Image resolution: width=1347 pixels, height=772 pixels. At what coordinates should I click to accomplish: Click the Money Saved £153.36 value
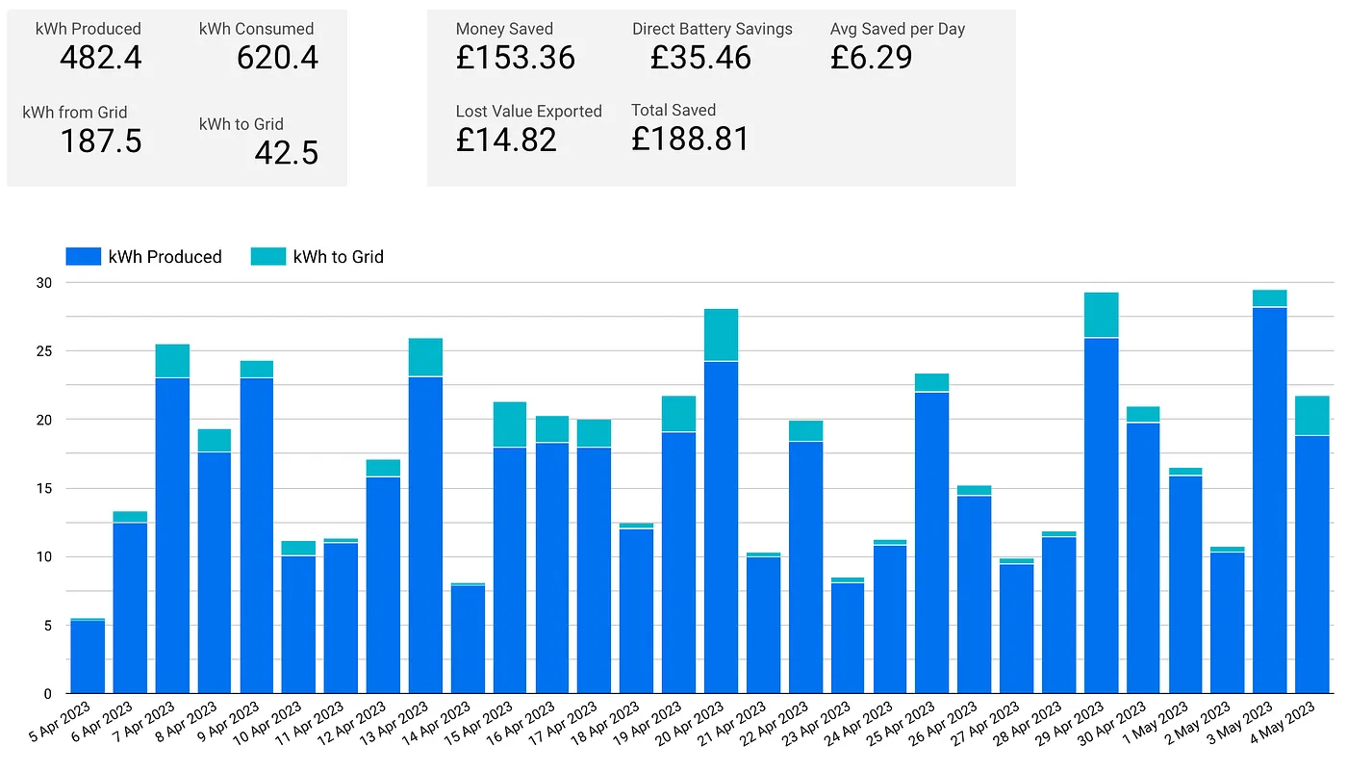tap(515, 58)
